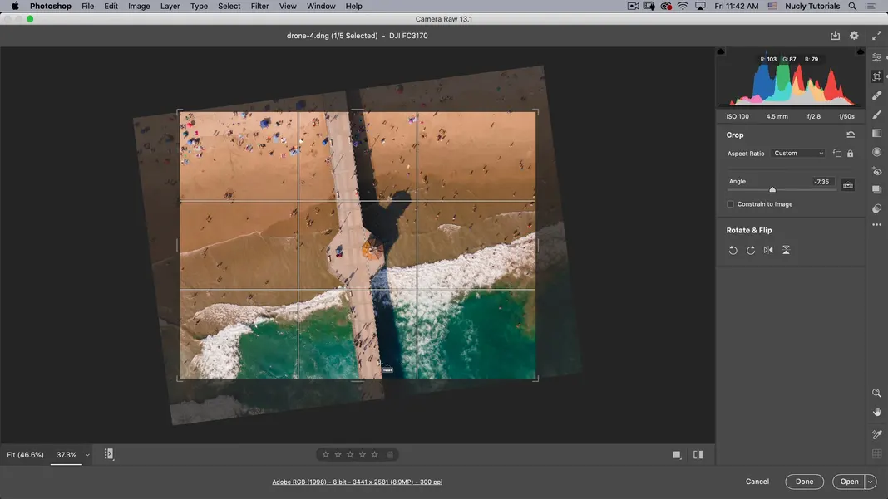Image resolution: width=888 pixels, height=499 pixels.
Task: Select the Crop and Rotate tool
Action: tap(876, 76)
